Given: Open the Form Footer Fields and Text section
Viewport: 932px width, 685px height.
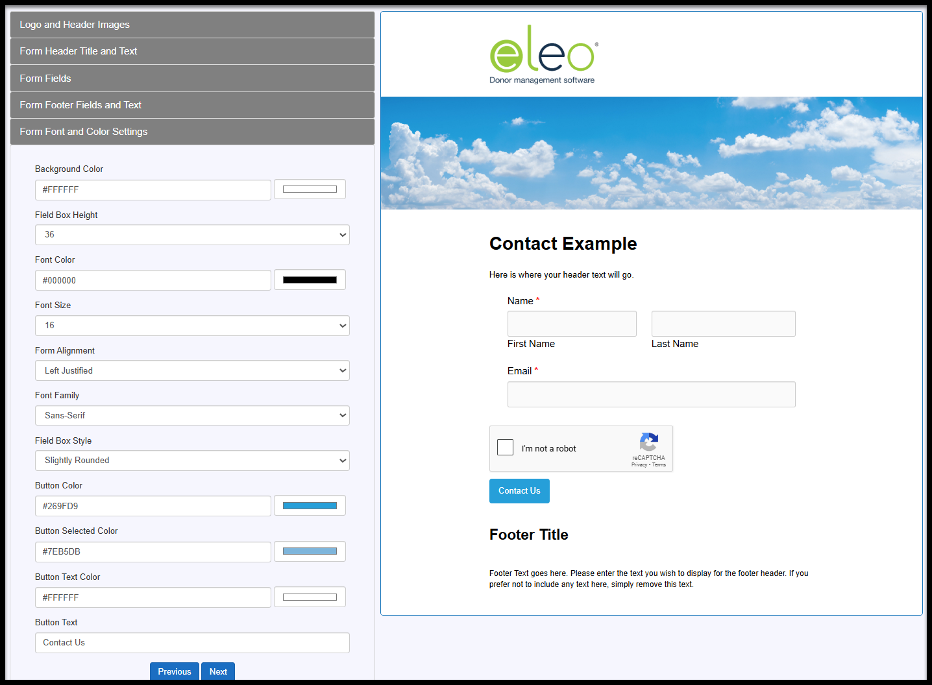Looking at the screenshot, I should pyautogui.click(x=192, y=105).
